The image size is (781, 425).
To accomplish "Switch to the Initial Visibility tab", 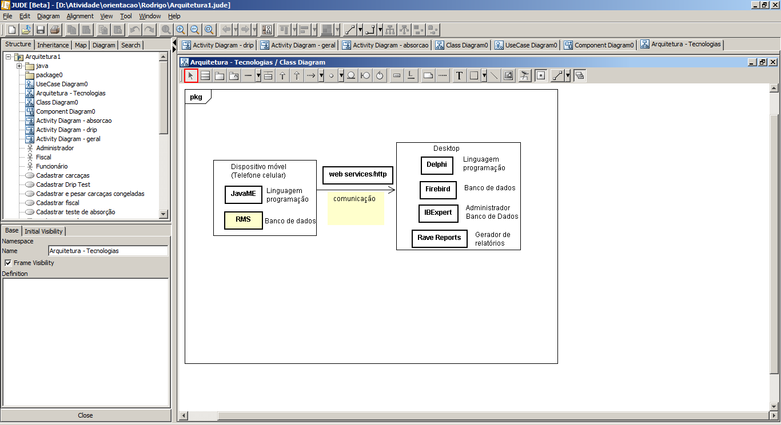I will [44, 231].
